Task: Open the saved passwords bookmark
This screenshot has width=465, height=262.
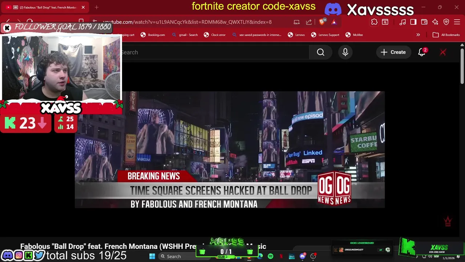Action: coord(257,35)
